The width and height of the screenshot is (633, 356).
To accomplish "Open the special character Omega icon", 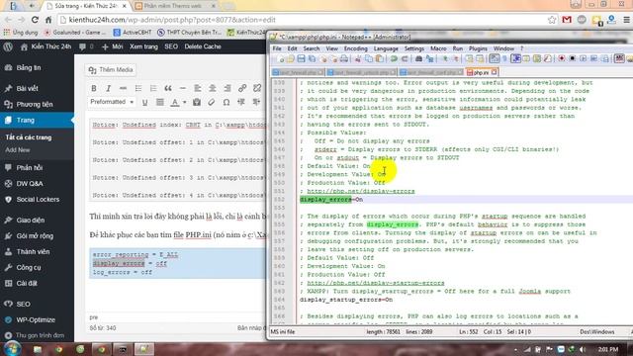I will pyautogui.click(x=226, y=103).
